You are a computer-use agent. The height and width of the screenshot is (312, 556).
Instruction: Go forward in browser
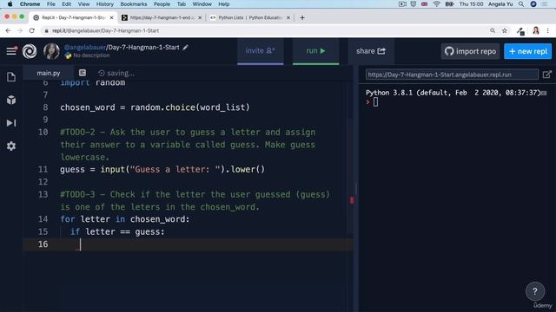click(20, 31)
